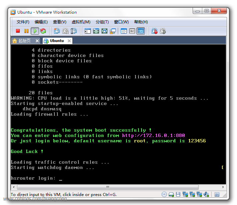Click the horizontal scrollbar left arrow
Screen dimensions: 237x205
tap(14, 187)
